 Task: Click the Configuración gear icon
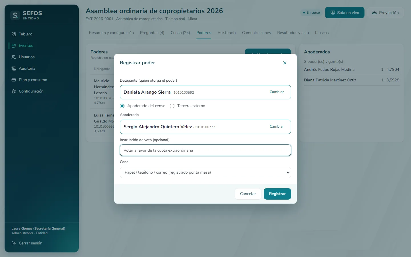click(x=14, y=91)
